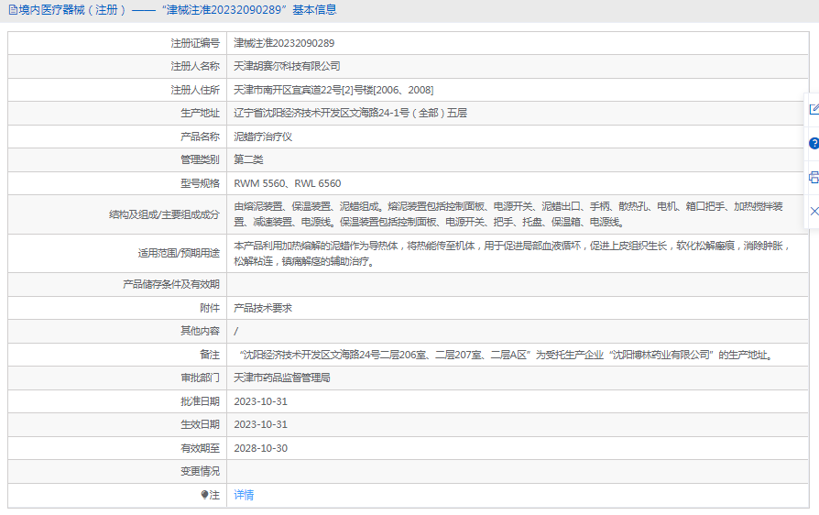Select model spec RWM 5560、RWL 6560
Screen dimensions: 819x515
click(288, 183)
